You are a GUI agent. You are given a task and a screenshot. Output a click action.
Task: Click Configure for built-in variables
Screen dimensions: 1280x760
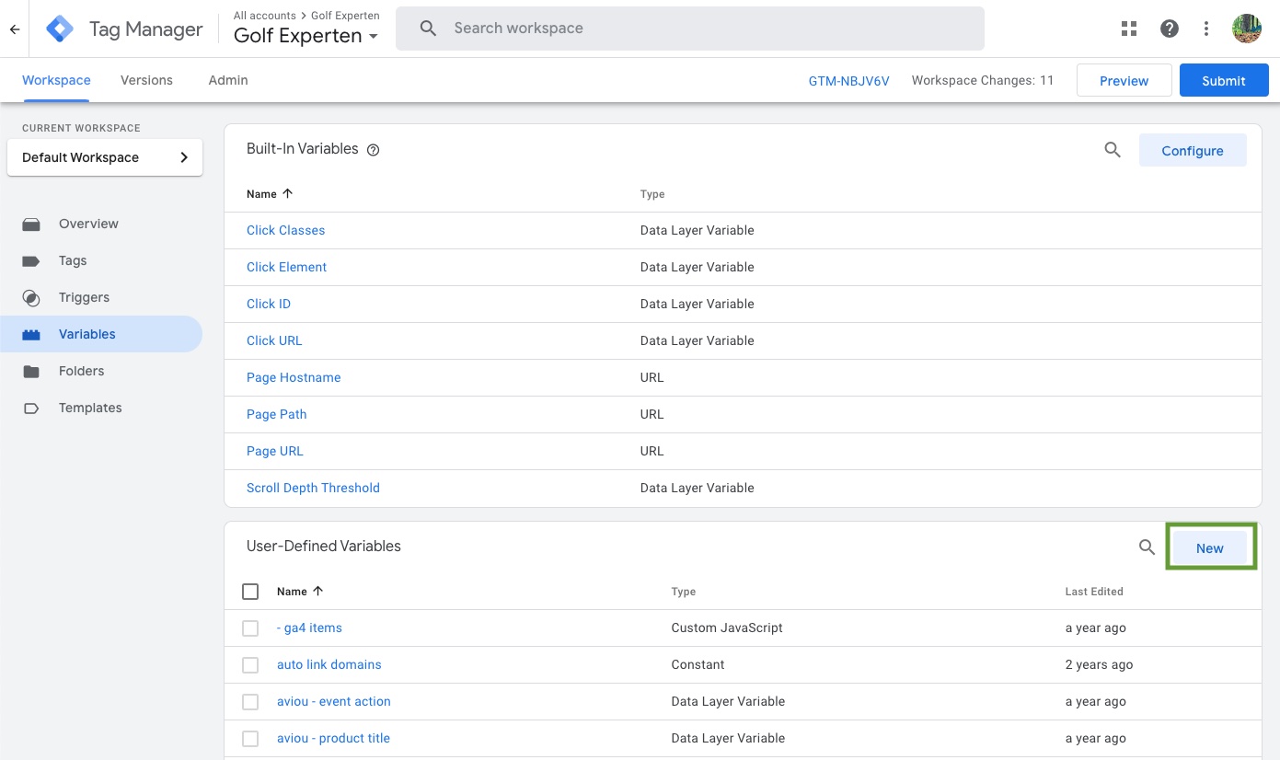pos(1193,150)
